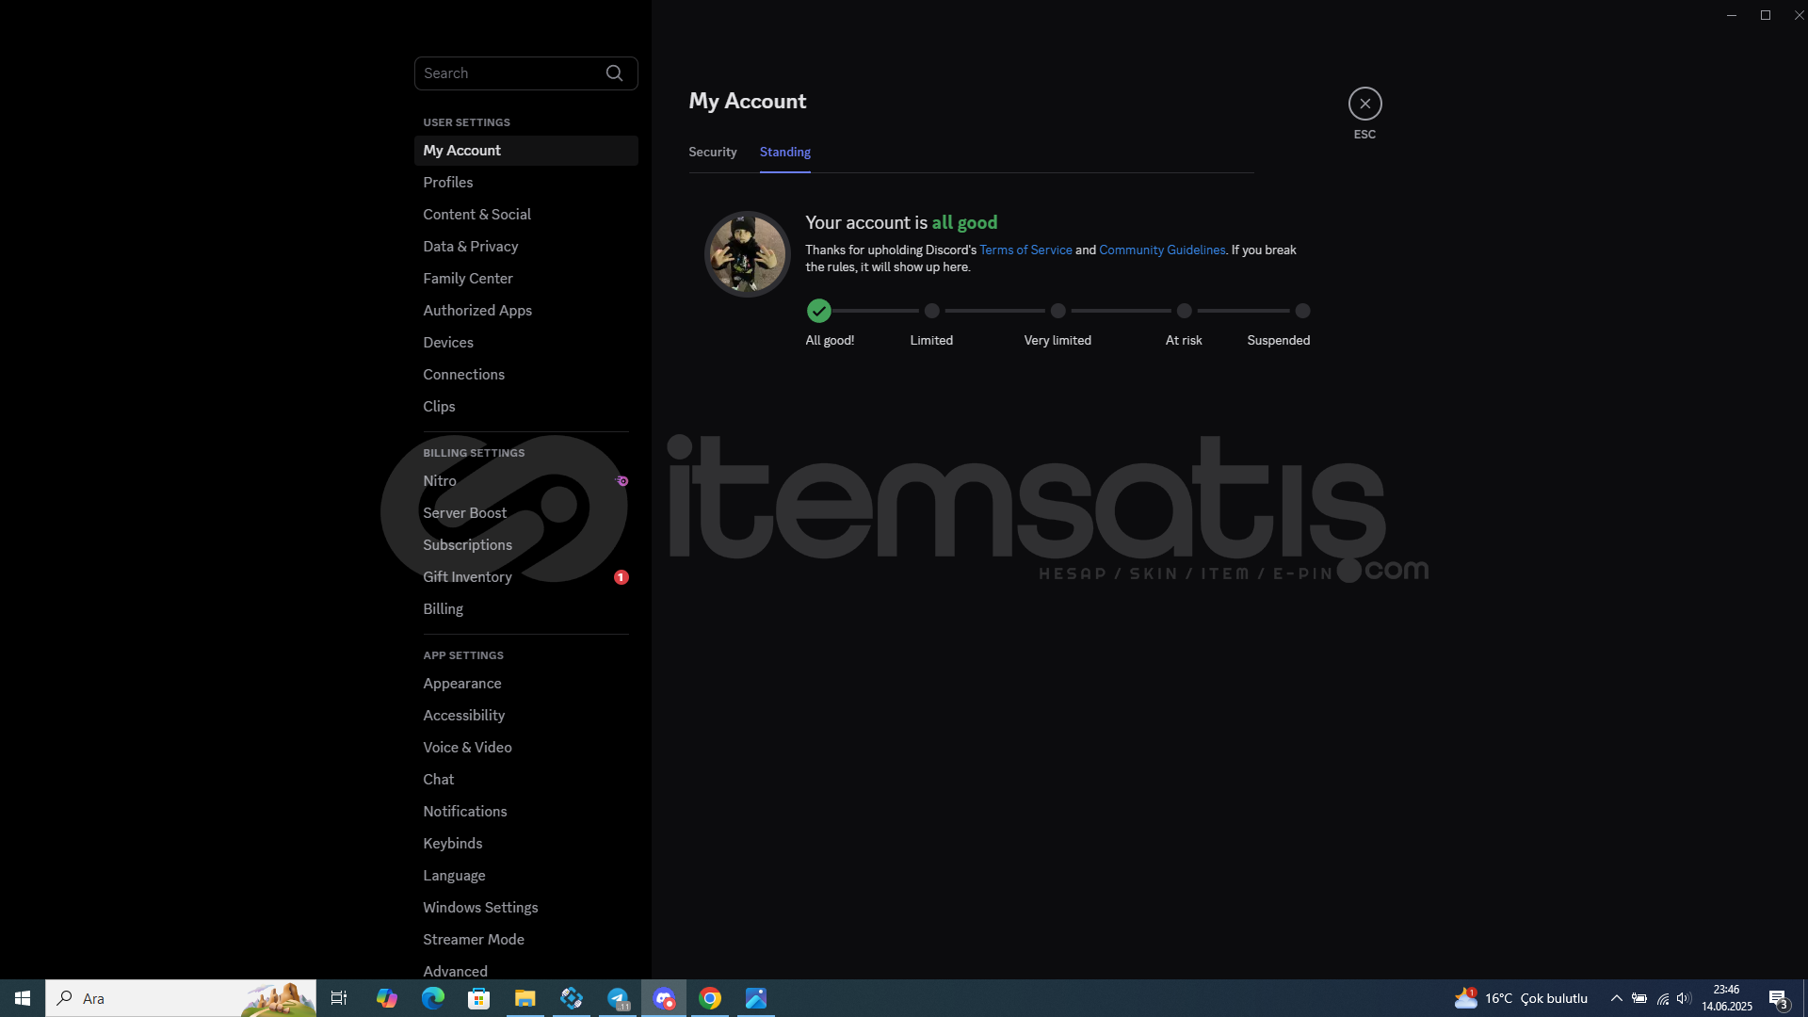Open Telegram from the taskbar
Image resolution: width=1808 pixels, height=1017 pixels.
tap(618, 998)
